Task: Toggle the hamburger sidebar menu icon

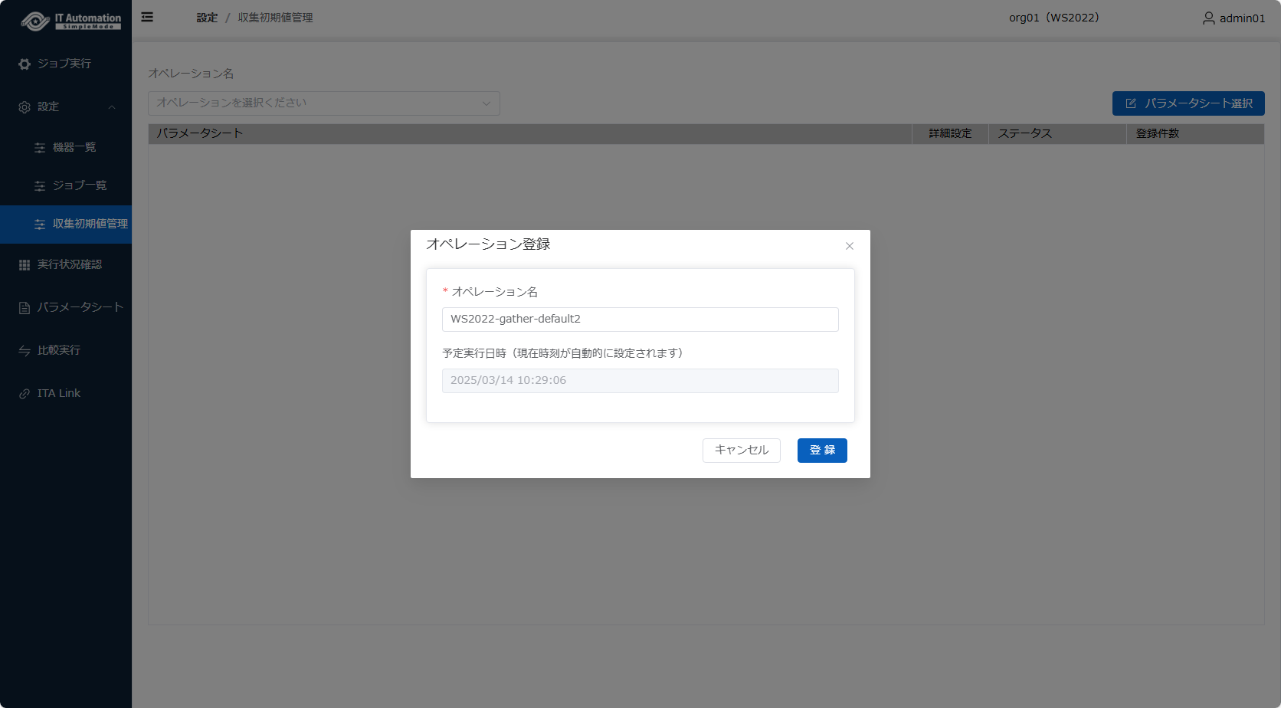Action: 147,17
